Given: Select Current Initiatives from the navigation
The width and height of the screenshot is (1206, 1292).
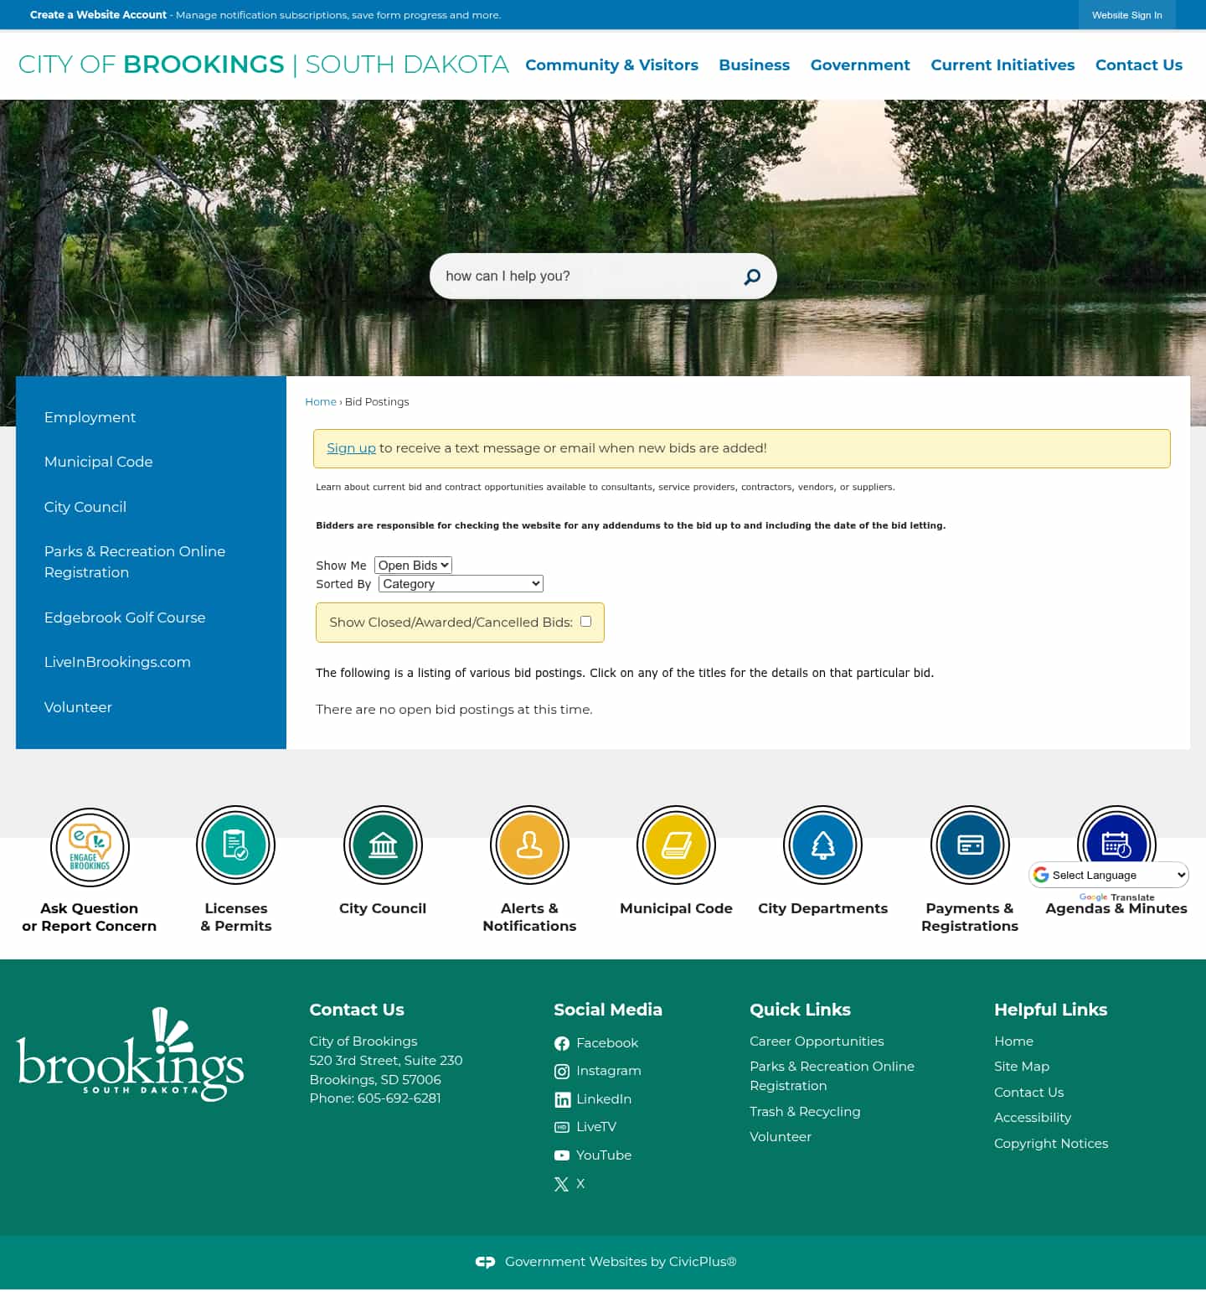Looking at the screenshot, I should pos(1002,65).
